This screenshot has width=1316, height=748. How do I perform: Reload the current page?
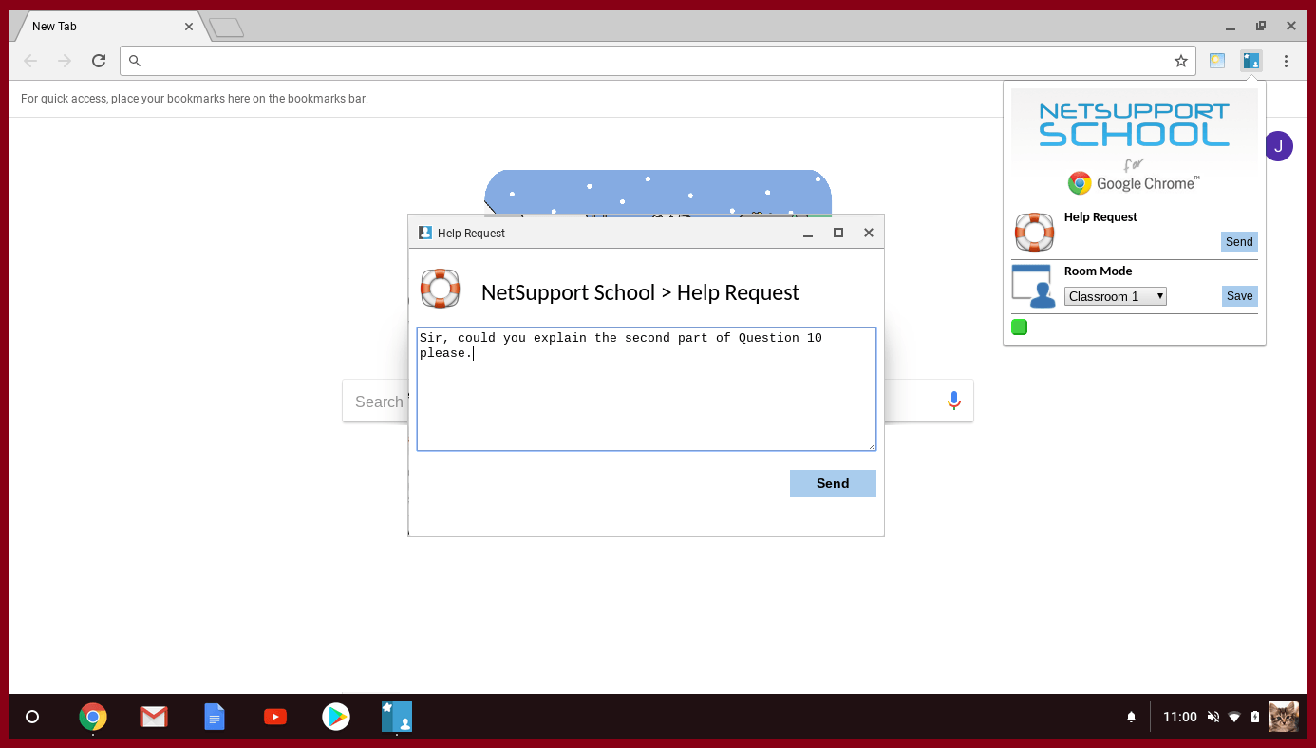click(98, 61)
